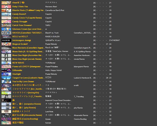Click artist TARU
This screenshot has width=157, height=126.
(48, 25)
